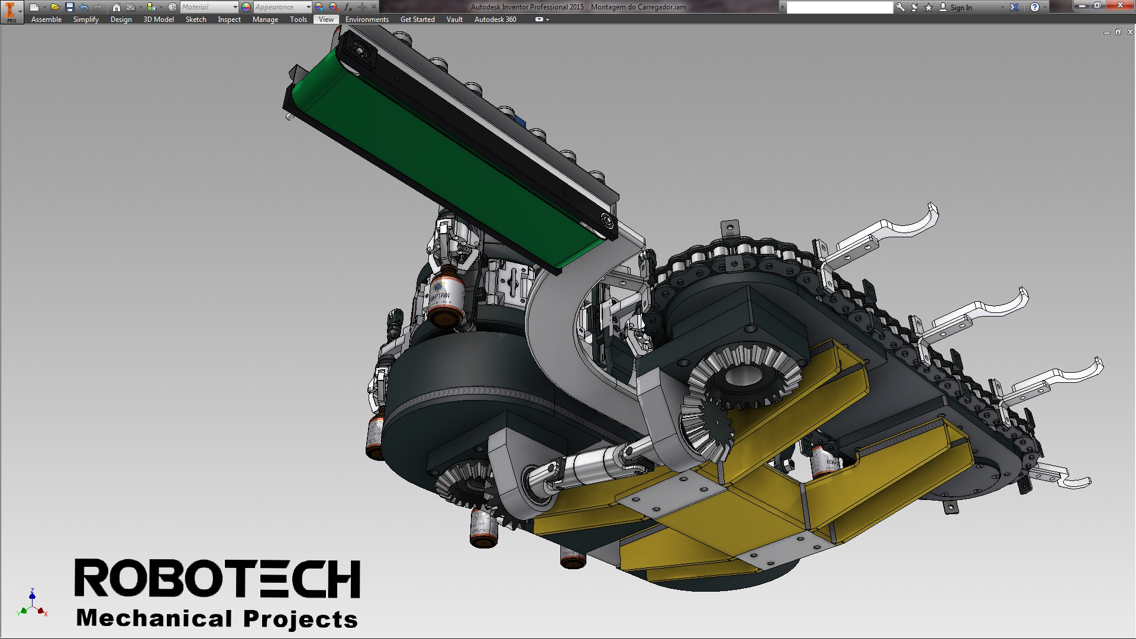Open the Communication Center satellite icon
Image resolution: width=1136 pixels, height=639 pixels.
click(x=915, y=7)
